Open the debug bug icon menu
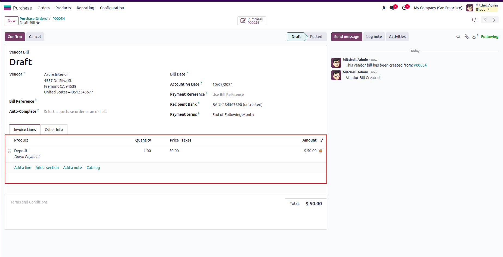The image size is (503, 257). pos(384,8)
